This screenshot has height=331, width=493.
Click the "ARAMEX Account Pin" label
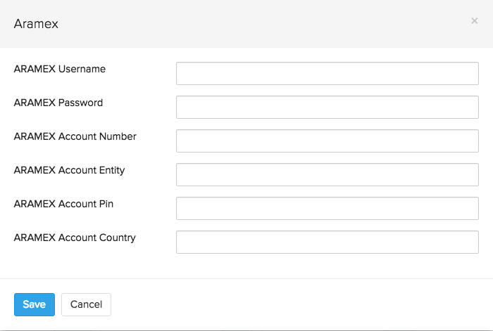click(x=63, y=204)
